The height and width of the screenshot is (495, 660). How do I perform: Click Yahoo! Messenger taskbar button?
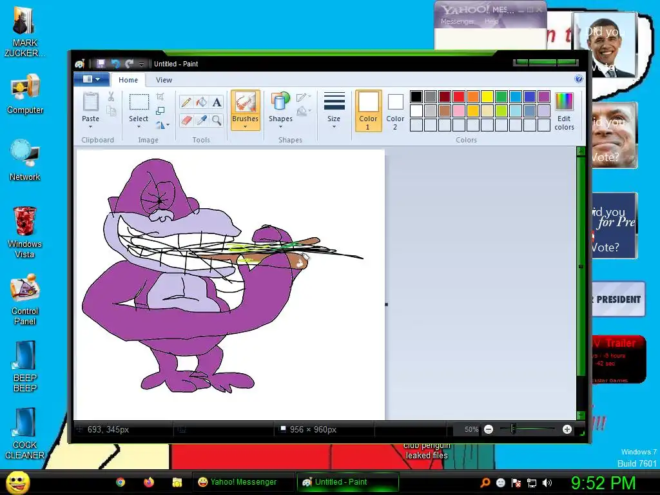[243, 482]
